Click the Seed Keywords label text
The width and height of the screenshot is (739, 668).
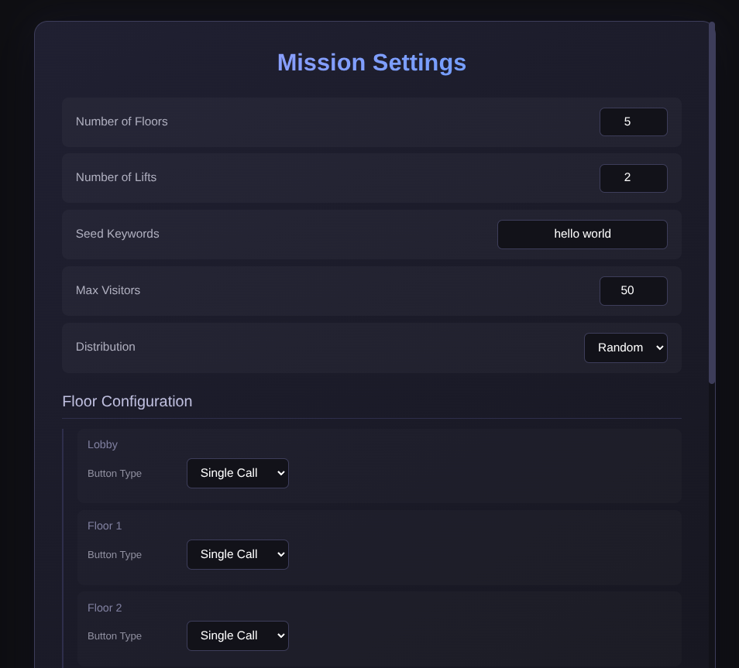click(117, 234)
